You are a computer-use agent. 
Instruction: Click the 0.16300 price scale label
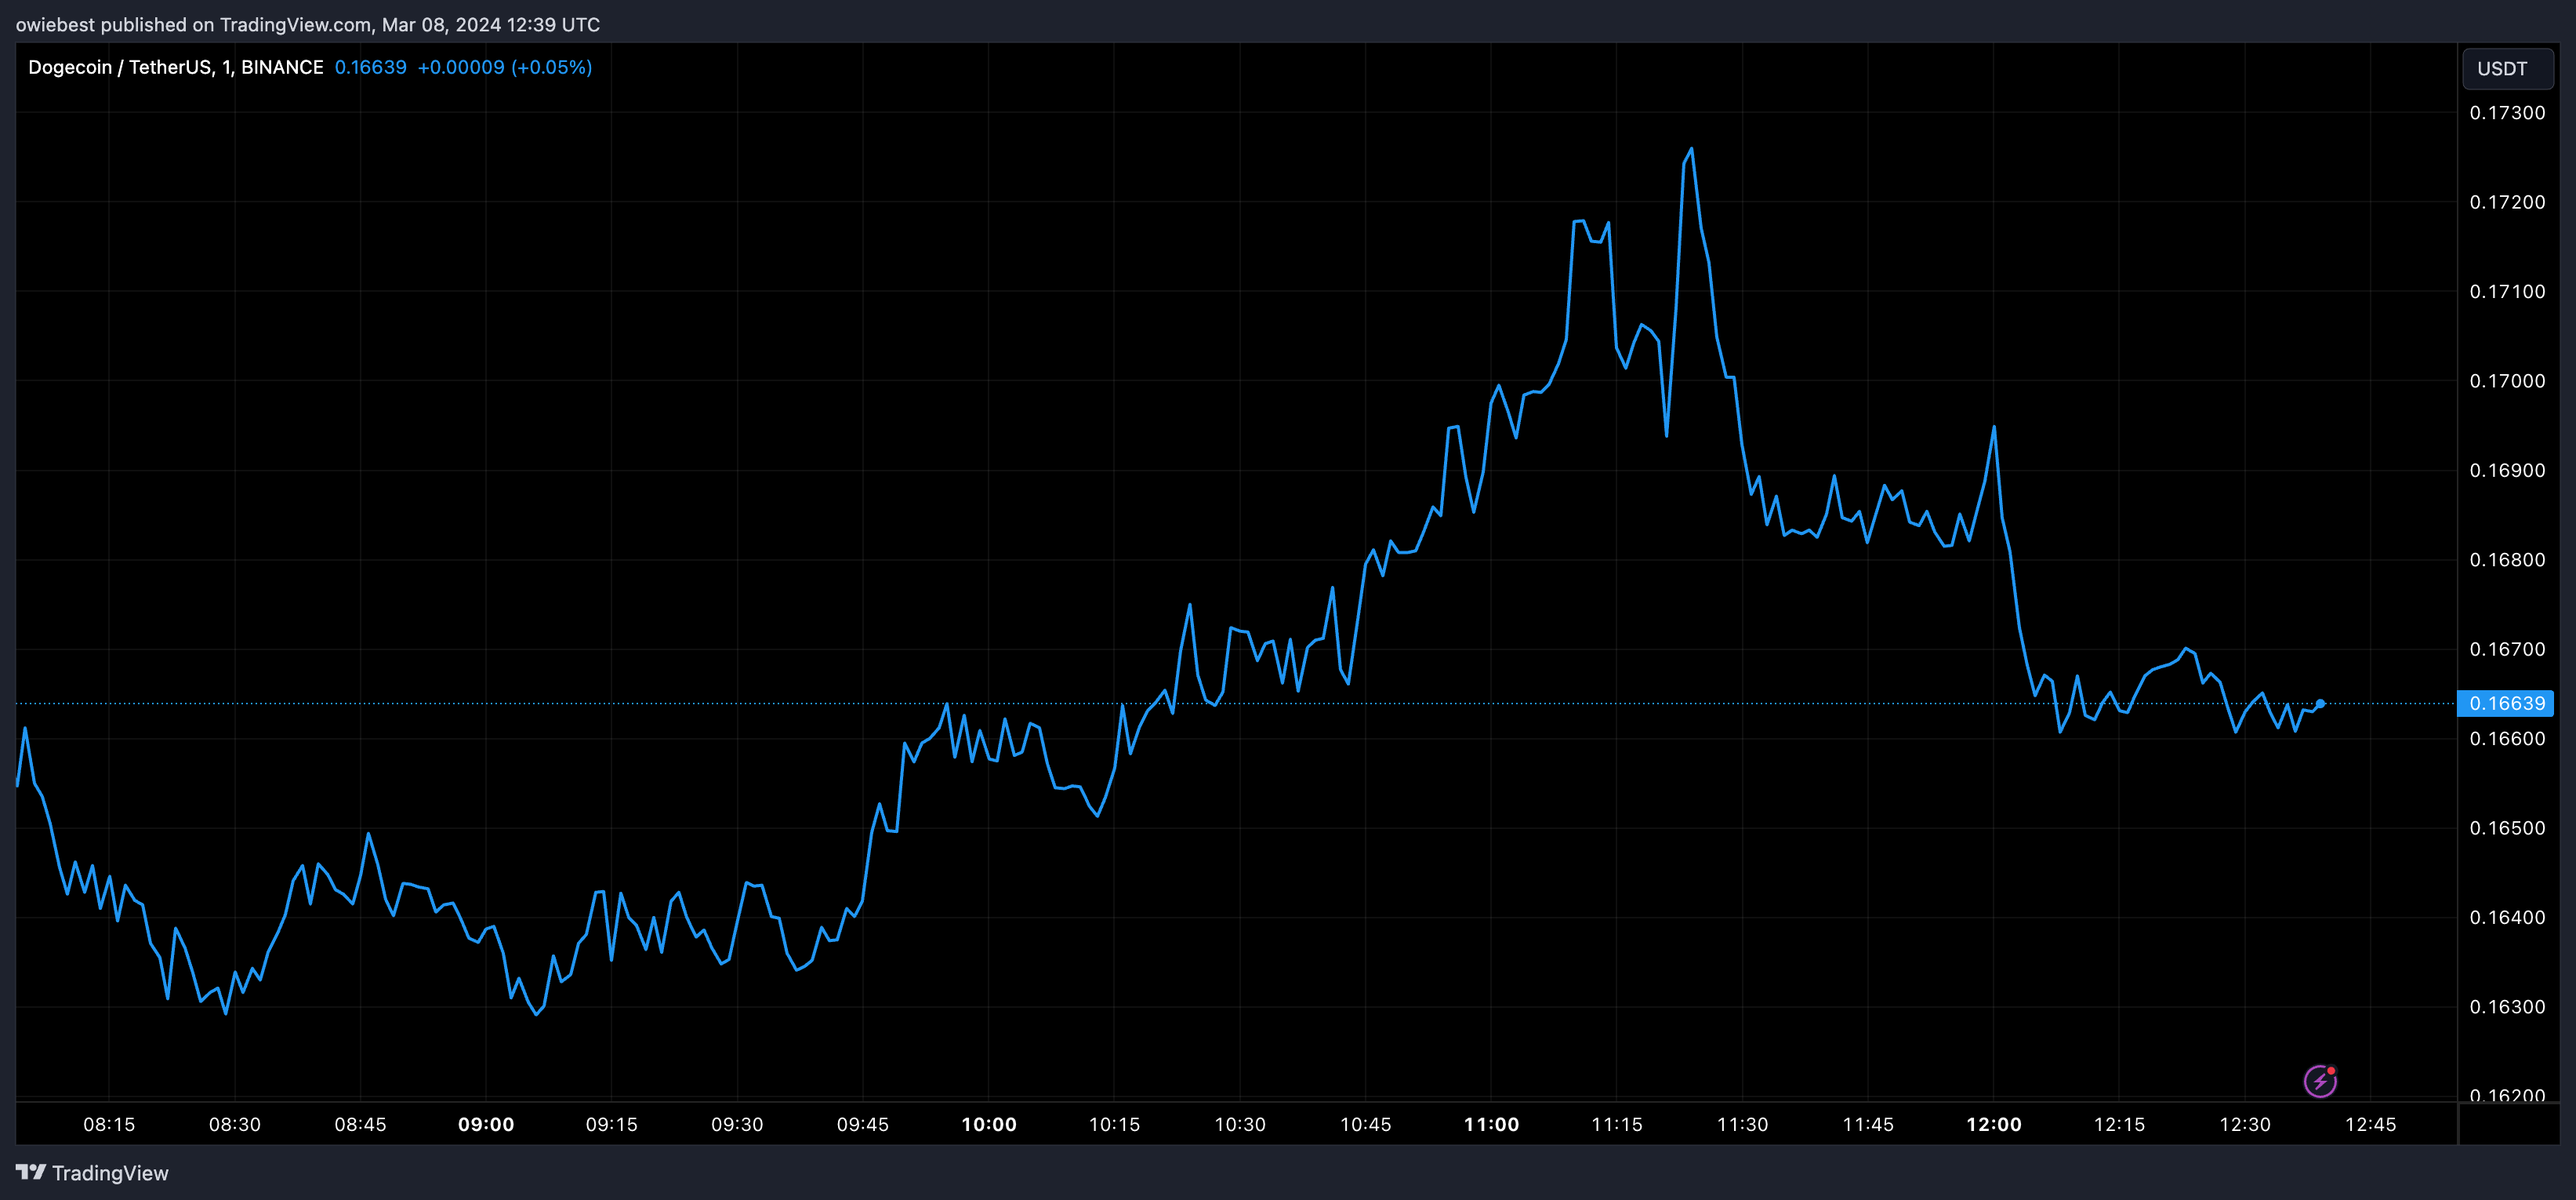[x=2507, y=1007]
